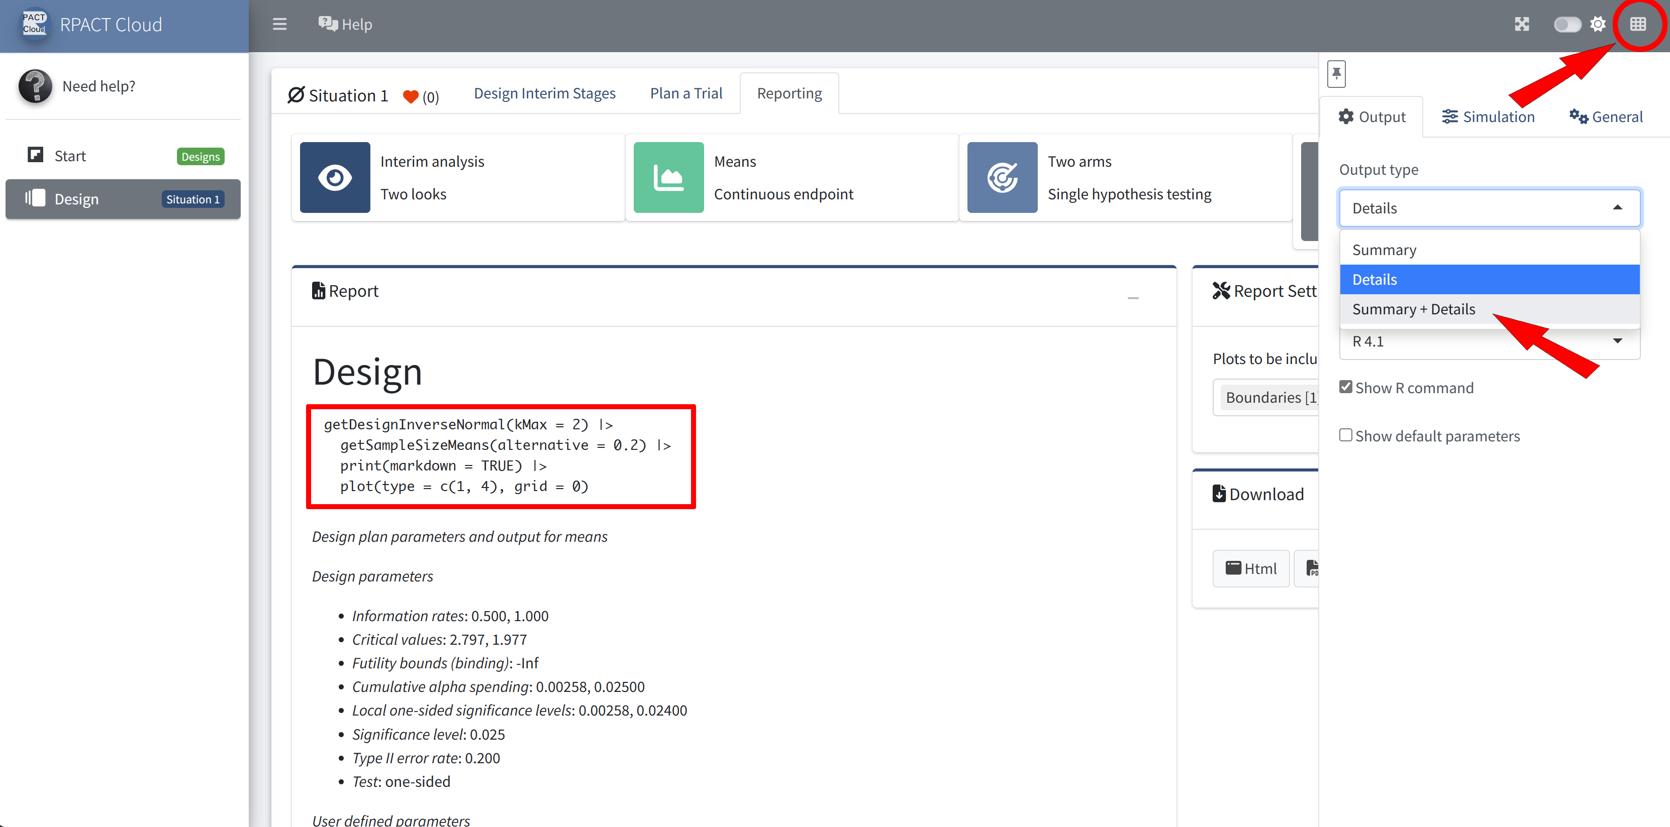Click the Two arms target icon
Screen dimensions: 1670x827
coord(1002,177)
